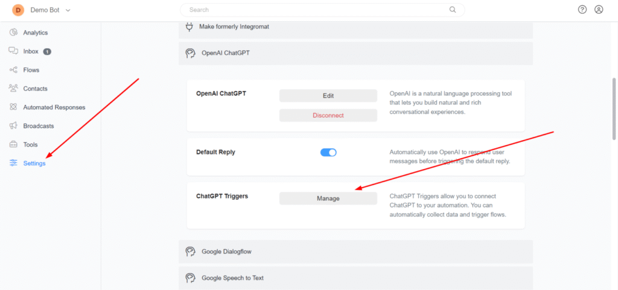Screen dimensions: 618x290
Task: Click the Contacts people icon
Action: click(x=14, y=88)
